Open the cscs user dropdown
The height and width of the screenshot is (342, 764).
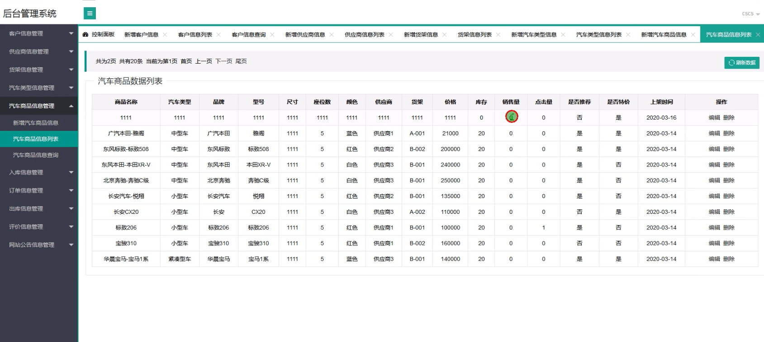point(750,14)
